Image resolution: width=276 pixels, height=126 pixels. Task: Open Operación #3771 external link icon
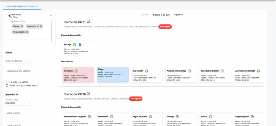pyautogui.click(x=88, y=22)
